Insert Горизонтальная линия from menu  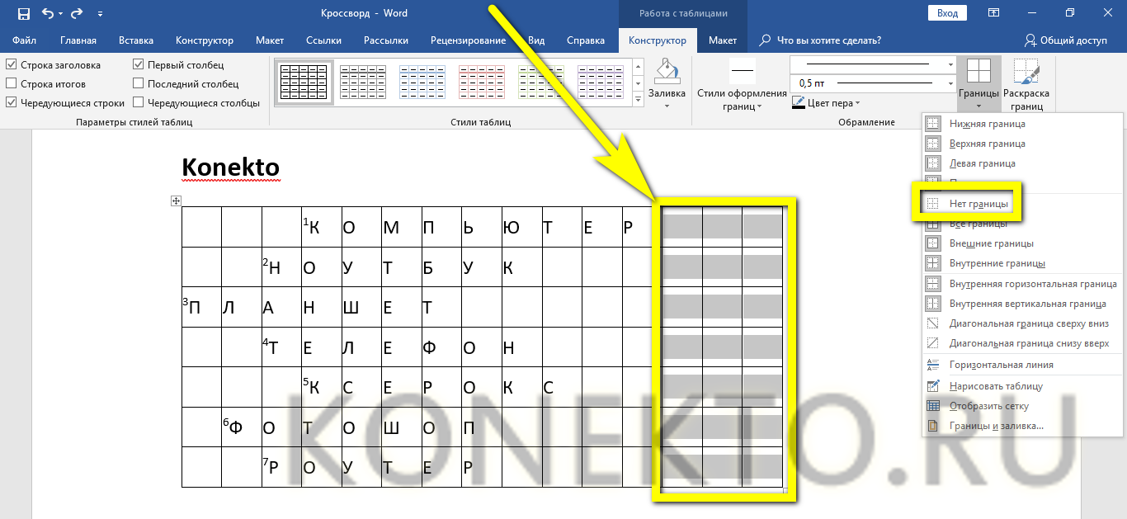click(1022, 365)
